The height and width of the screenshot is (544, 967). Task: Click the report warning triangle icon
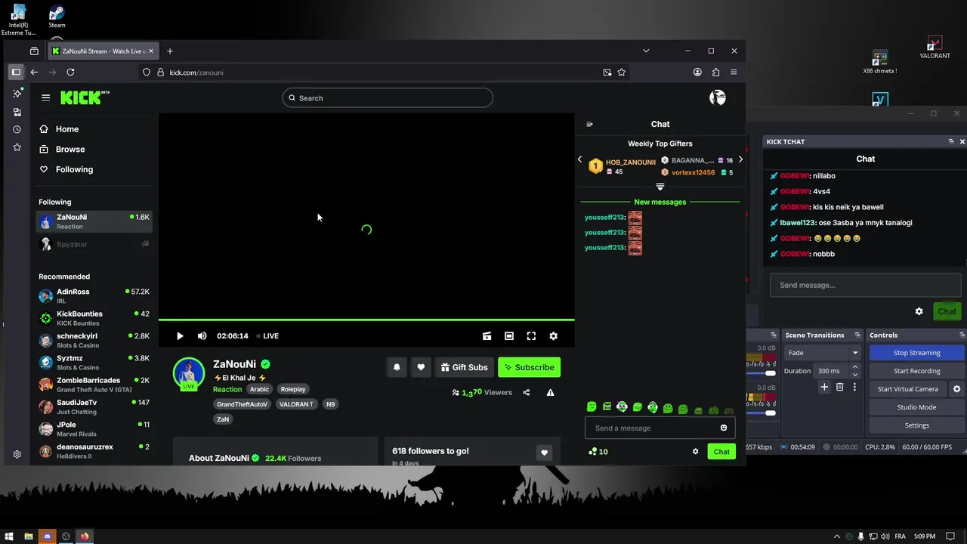point(550,392)
